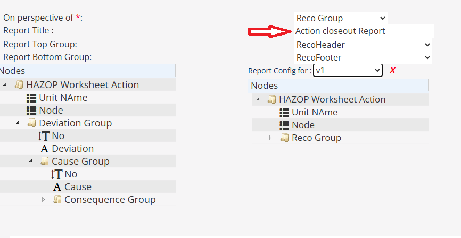
Task: Click the folder icon beside left HAZOP Worksheet Action
Action: pyautogui.click(x=20, y=85)
